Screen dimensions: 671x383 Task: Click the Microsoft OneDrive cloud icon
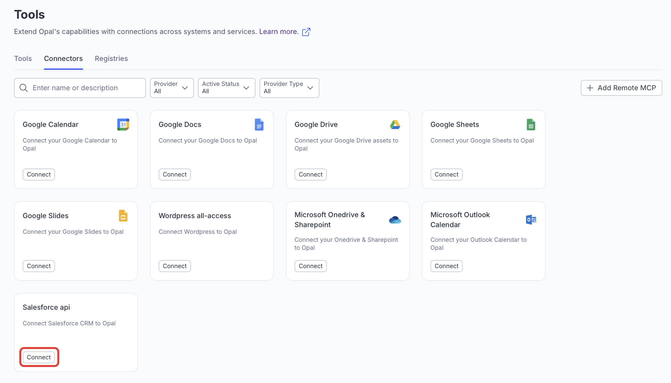[395, 220]
